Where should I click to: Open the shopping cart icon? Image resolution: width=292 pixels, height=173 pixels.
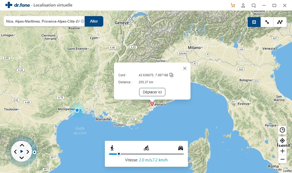point(233,5)
